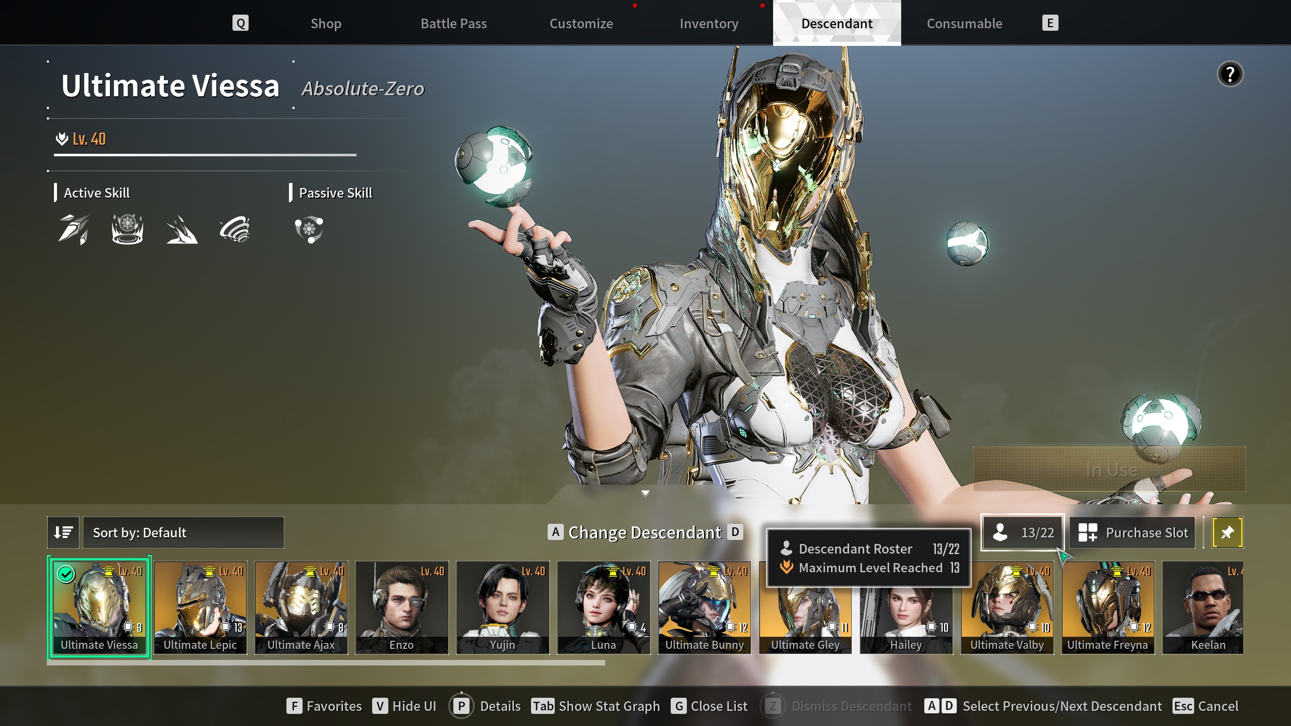The height and width of the screenshot is (726, 1291).
Task: Click the descendant list horizontal scrollbar
Action: tap(326, 663)
